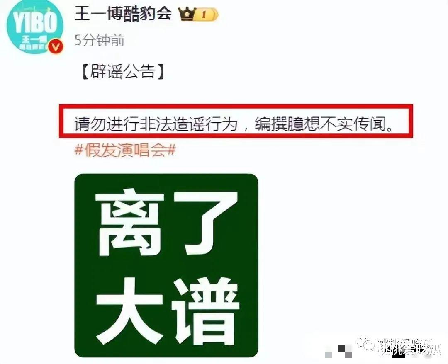Click the red verified V badge

tap(56, 47)
